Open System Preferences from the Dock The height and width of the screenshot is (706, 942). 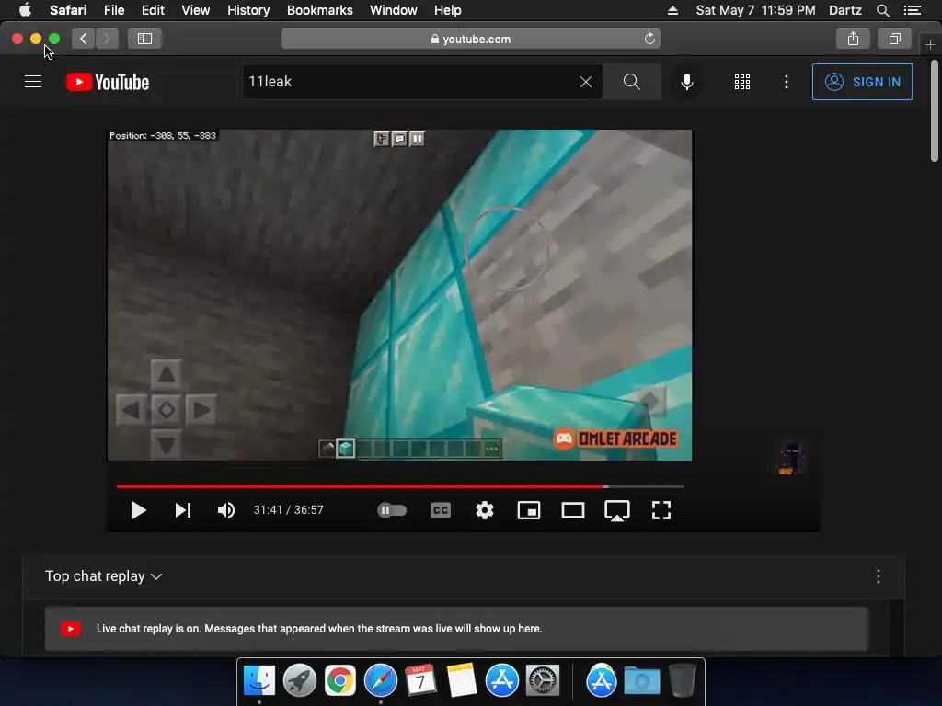[x=543, y=680]
